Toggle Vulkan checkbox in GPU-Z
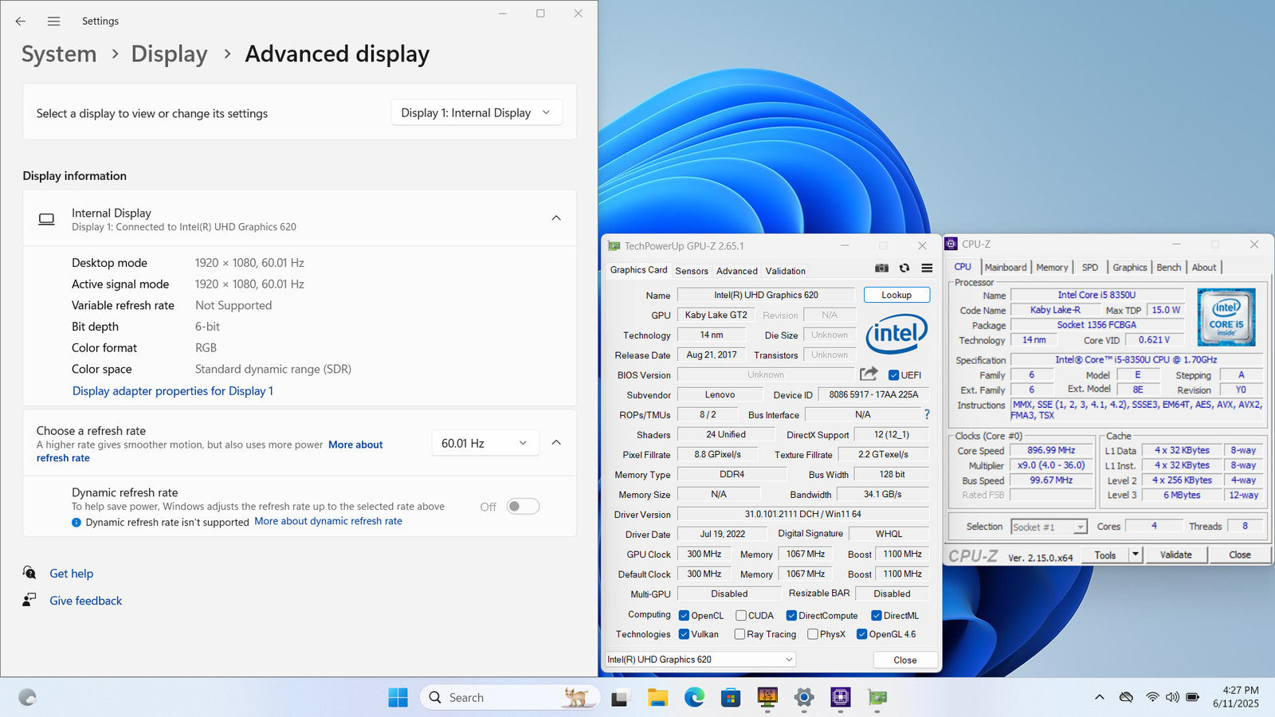 point(684,634)
